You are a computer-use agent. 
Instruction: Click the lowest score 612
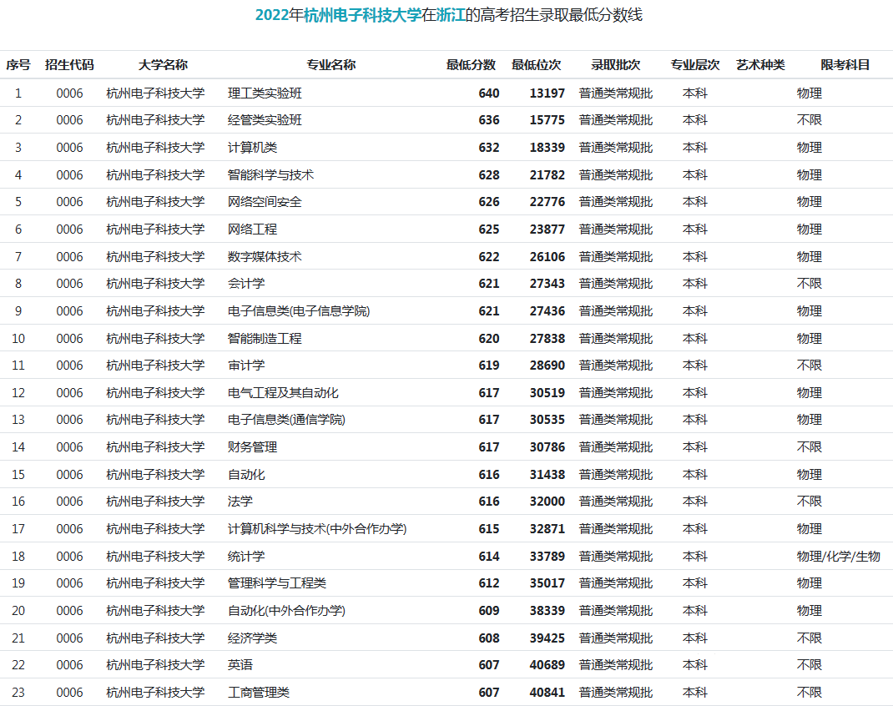coord(488,583)
